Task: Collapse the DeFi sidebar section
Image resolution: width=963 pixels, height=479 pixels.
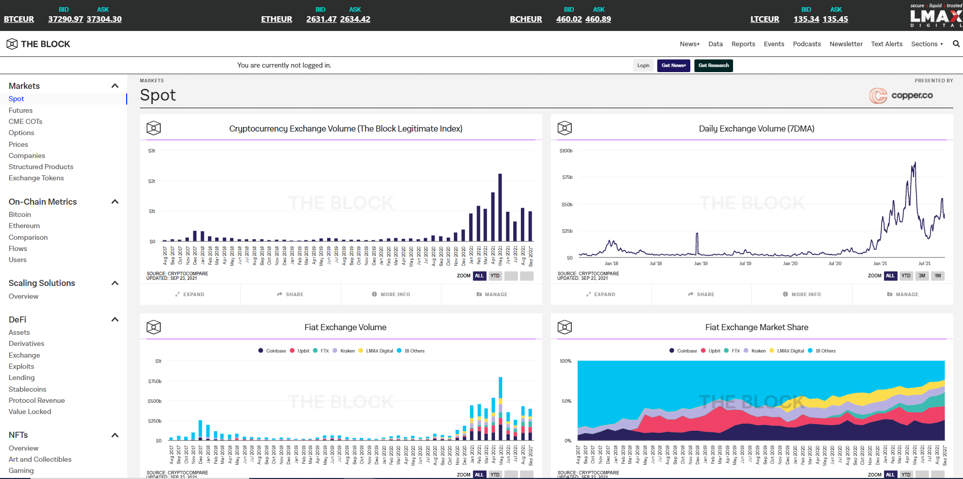Action: coord(115,320)
